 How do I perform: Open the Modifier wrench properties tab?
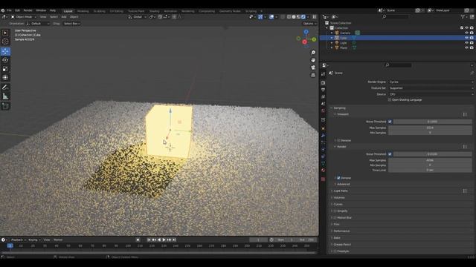(x=324, y=135)
